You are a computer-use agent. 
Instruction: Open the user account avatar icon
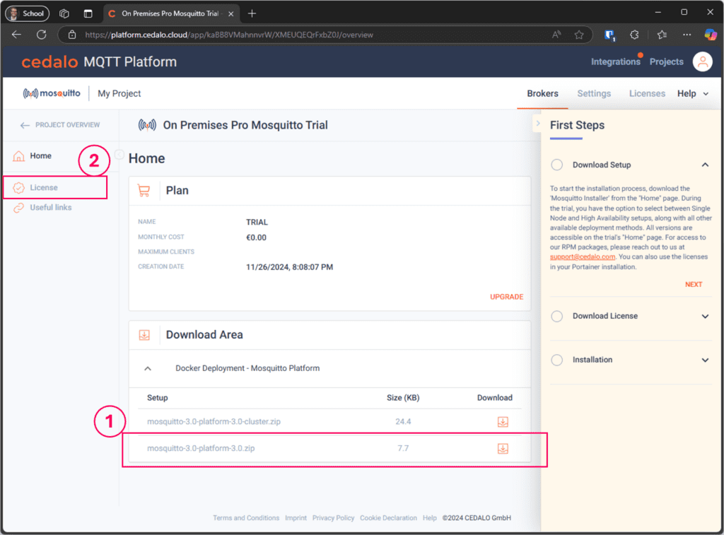(x=702, y=61)
